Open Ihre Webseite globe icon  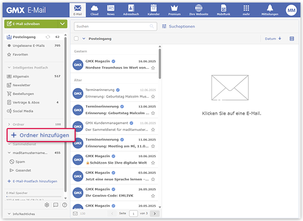(x=198, y=10)
